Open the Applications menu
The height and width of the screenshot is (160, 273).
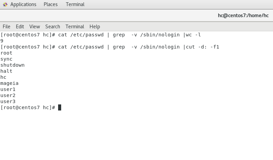pyautogui.click(x=23, y=4)
